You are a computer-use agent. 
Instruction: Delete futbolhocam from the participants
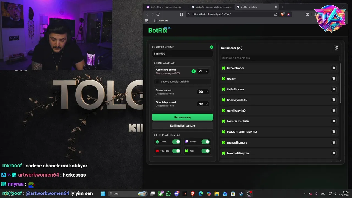coord(334,89)
